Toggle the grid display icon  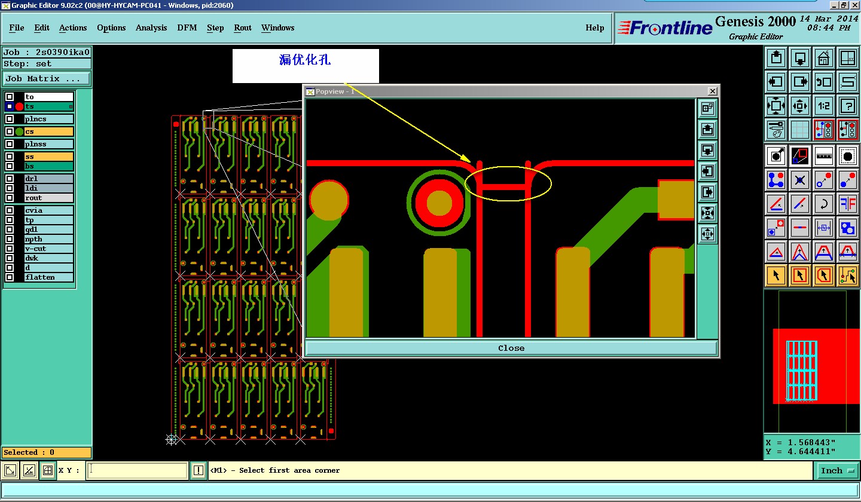tap(800, 129)
